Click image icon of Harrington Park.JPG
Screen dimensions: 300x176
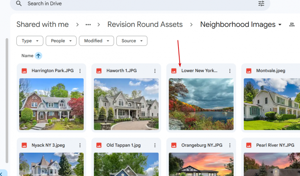click(24, 71)
